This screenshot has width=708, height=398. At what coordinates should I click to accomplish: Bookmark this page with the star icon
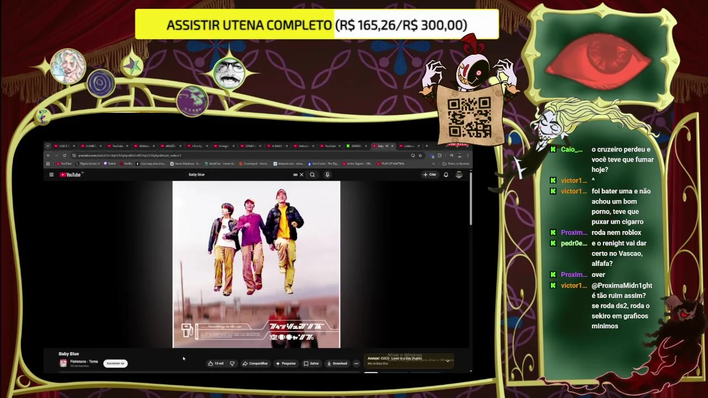420,155
